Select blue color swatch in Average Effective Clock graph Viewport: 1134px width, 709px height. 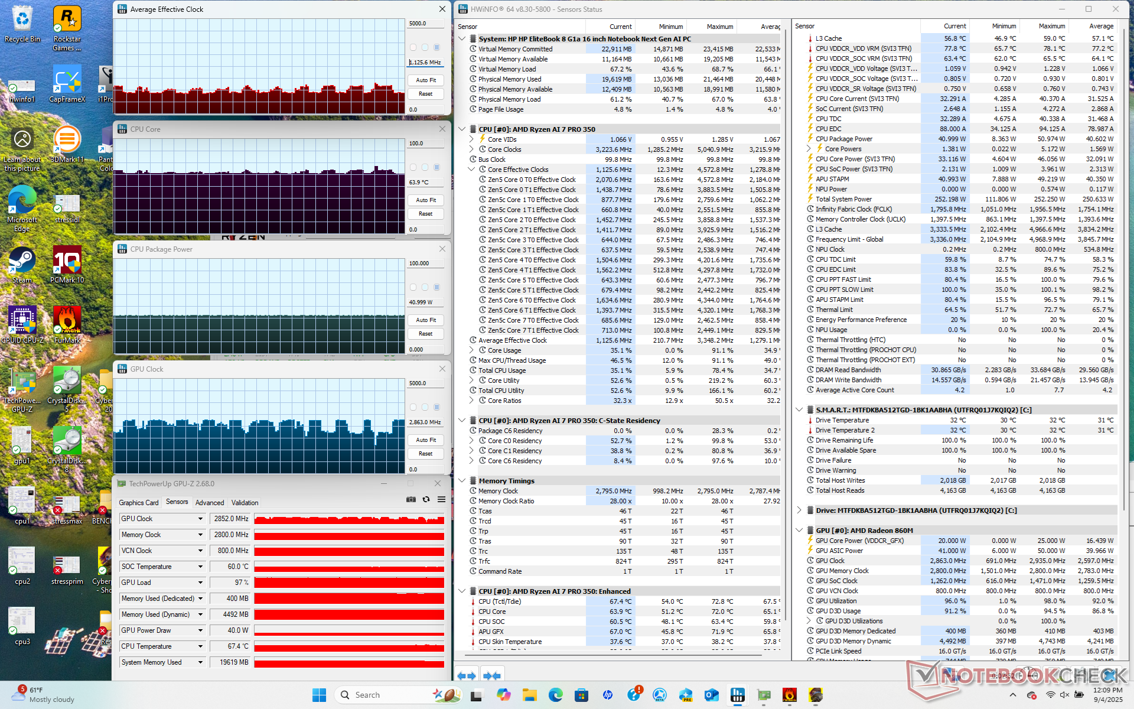click(437, 47)
